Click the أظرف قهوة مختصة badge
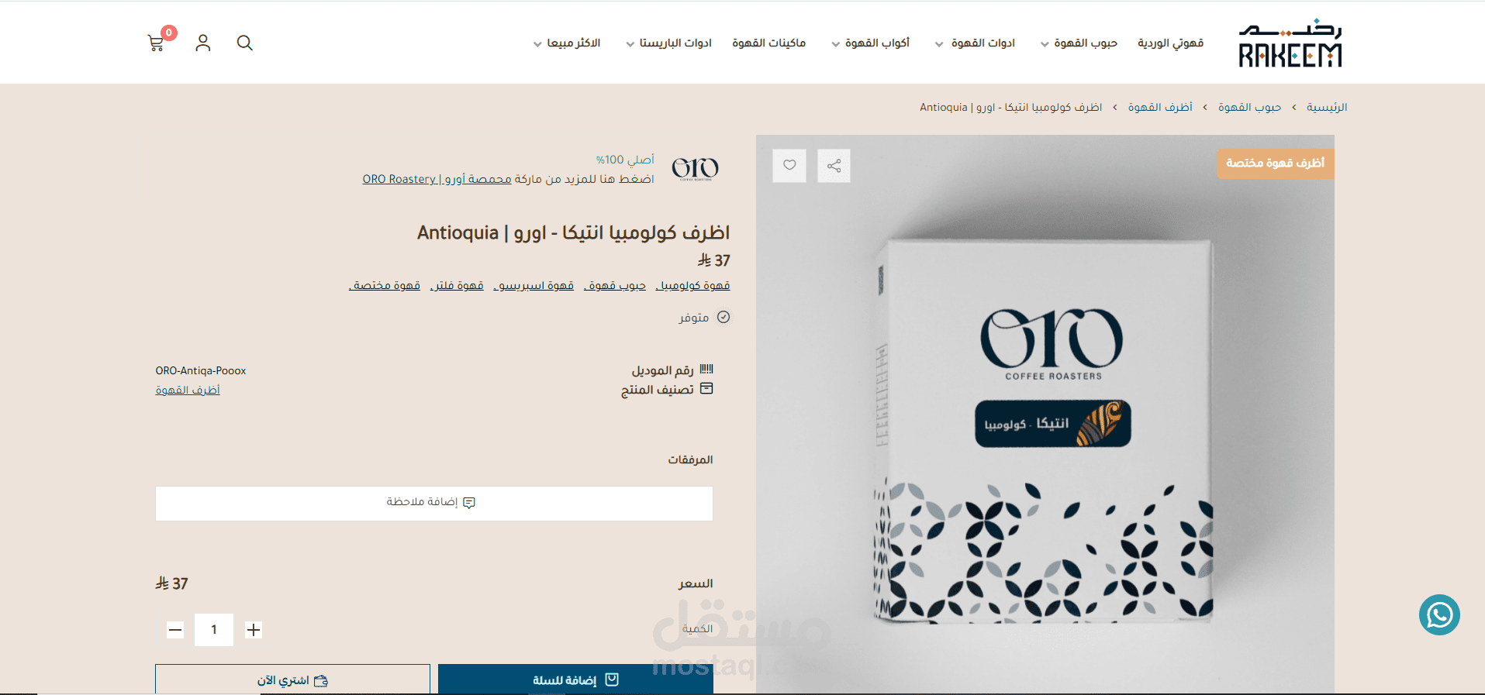The image size is (1485, 695). [x=1275, y=163]
